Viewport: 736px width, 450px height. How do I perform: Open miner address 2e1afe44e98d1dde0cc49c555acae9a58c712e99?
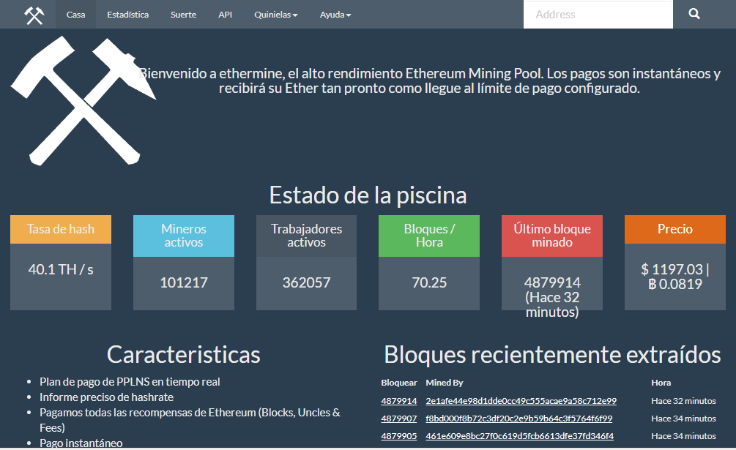521,401
